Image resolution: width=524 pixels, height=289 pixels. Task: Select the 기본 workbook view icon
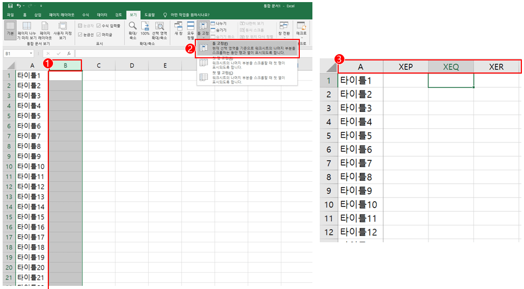coord(11,30)
